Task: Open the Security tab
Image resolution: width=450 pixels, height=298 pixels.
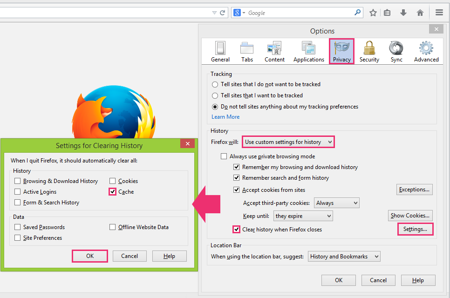Action: [x=369, y=51]
